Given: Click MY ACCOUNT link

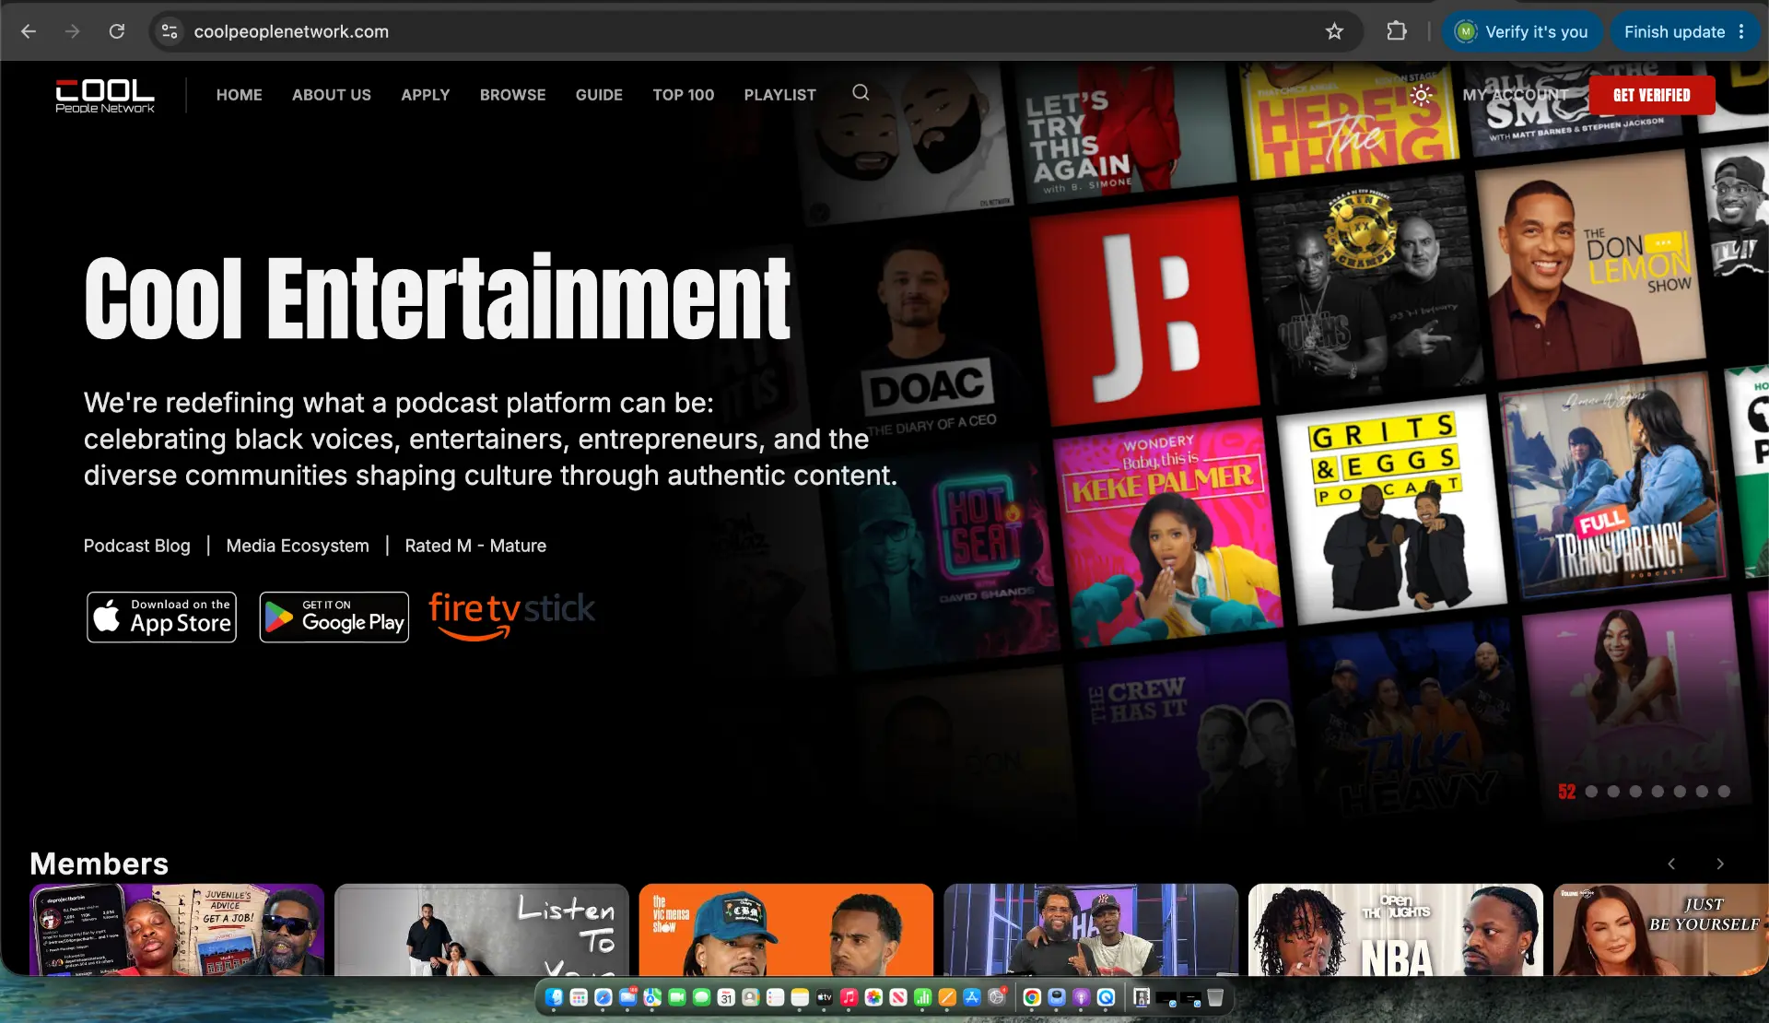Looking at the screenshot, I should tap(1516, 95).
